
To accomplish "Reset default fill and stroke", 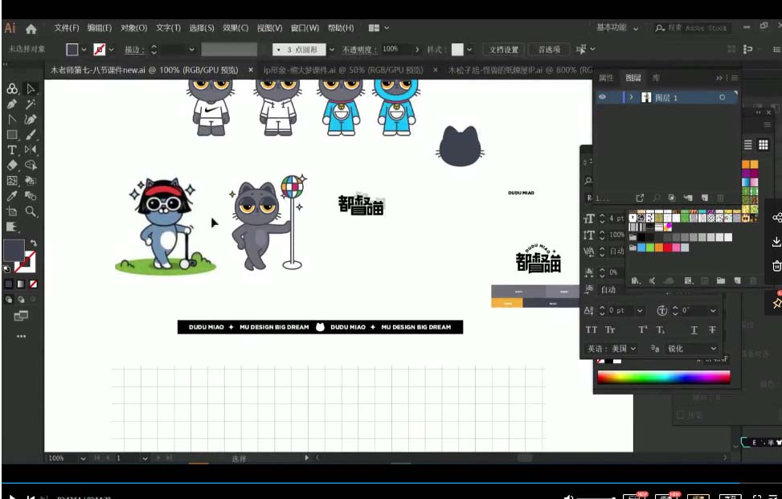I will (6, 269).
